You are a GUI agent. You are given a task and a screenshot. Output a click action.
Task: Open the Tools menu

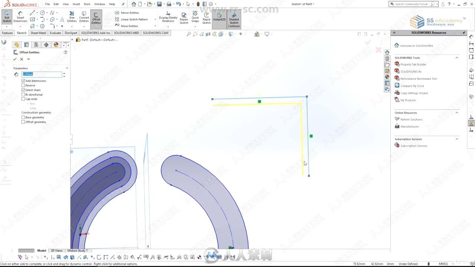pyautogui.click(x=87, y=4)
